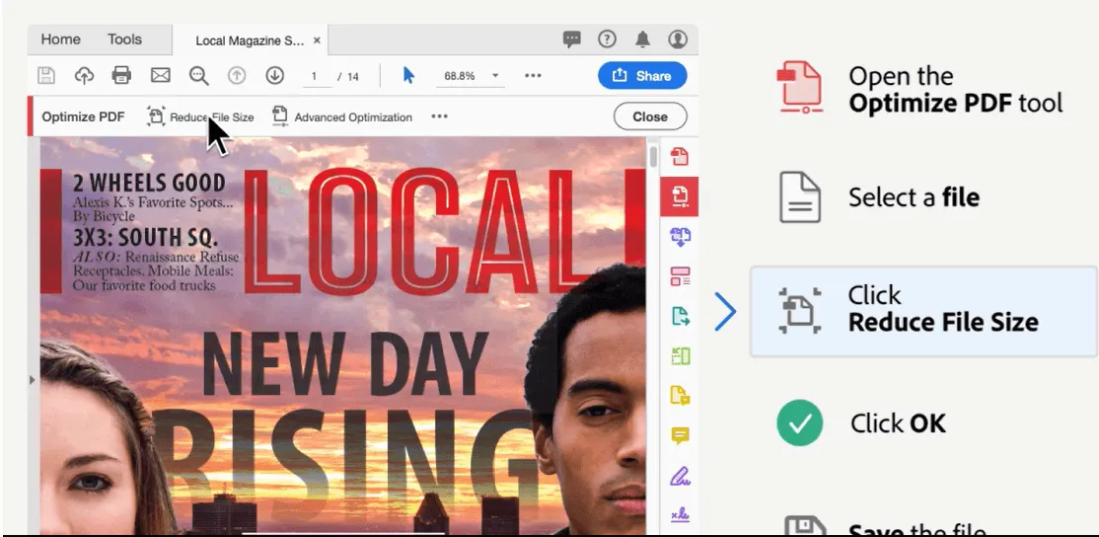
Task: Open the yellow Comment tool in sidebar
Action: (680, 435)
